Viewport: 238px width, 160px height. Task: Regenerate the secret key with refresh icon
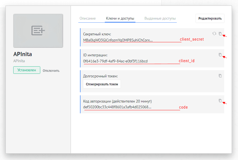(x=214, y=34)
